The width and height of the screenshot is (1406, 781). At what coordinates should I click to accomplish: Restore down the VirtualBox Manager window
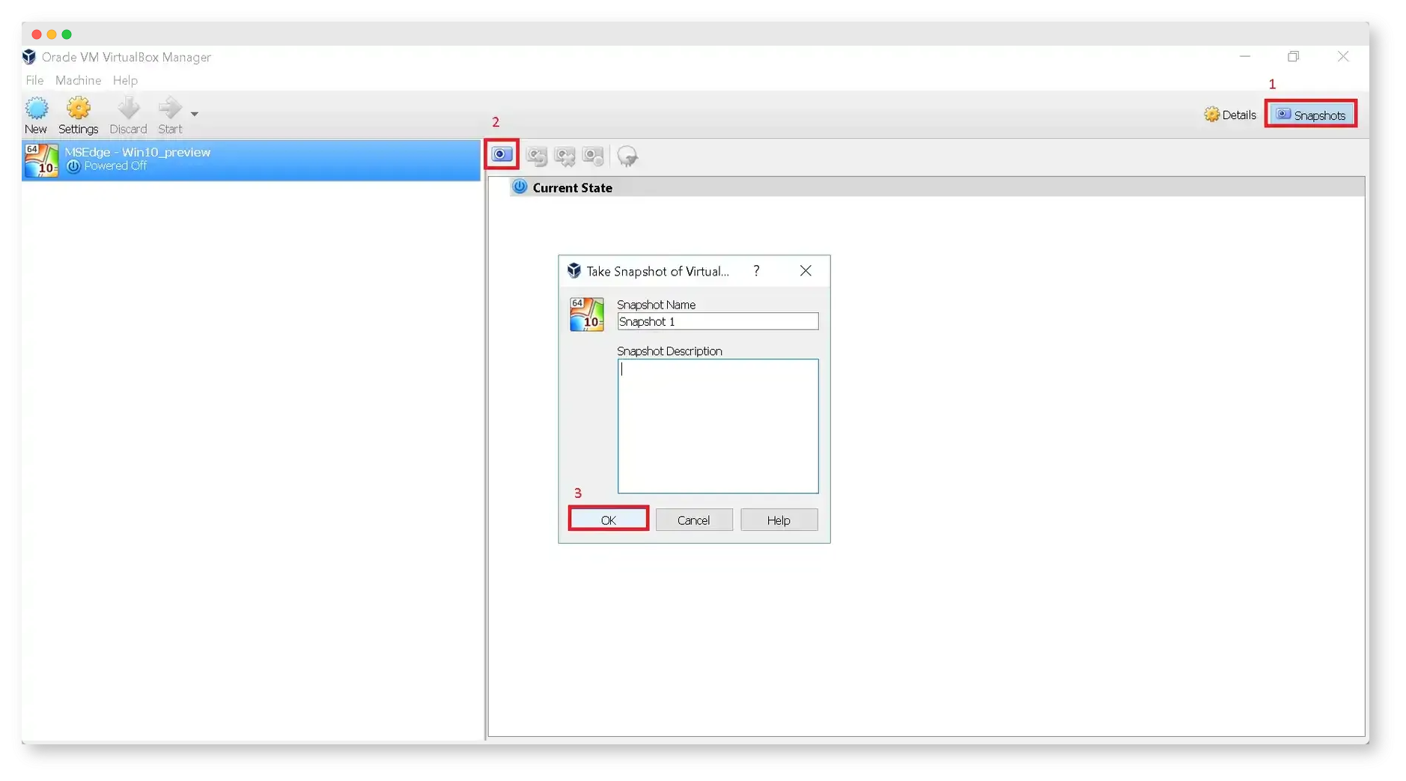point(1293,57)
